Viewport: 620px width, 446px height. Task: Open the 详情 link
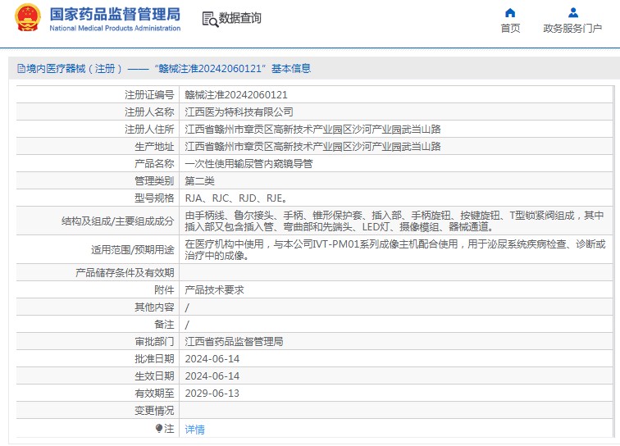[195, 429]
